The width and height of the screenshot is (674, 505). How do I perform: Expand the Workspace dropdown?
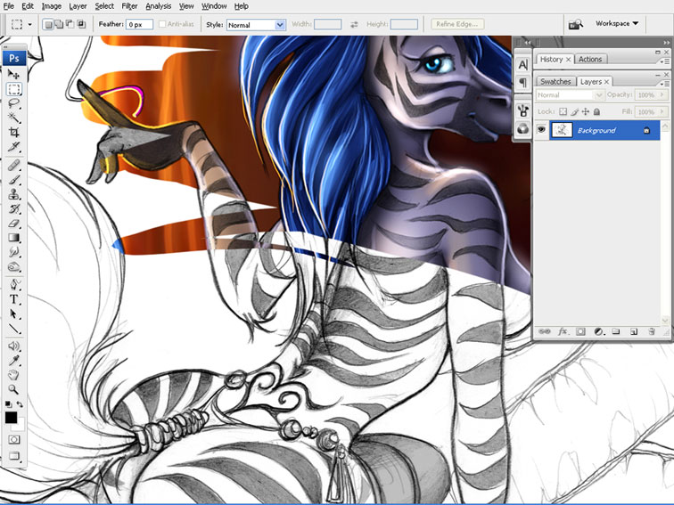(x=617, y=24)
